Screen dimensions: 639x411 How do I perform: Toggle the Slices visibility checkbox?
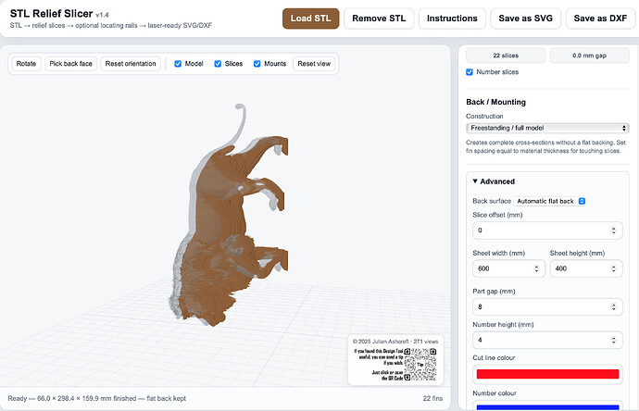click(x=218, y=64)
